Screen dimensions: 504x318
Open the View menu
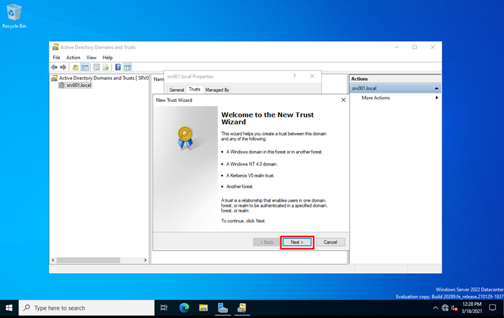click(x=91, y=58)
